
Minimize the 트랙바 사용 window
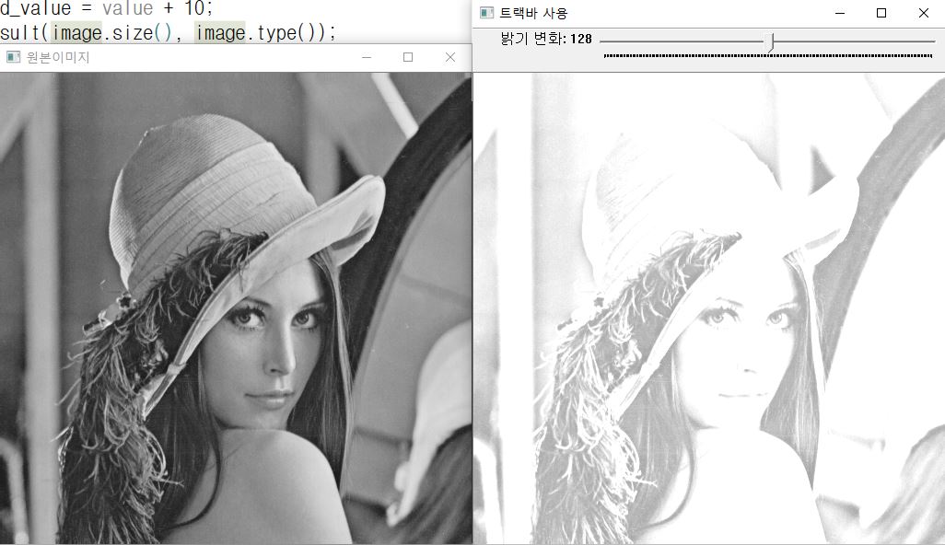click(x=839, y=13)
